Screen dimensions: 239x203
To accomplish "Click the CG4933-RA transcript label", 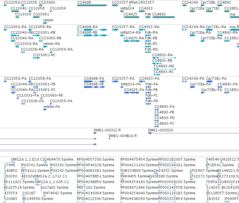I will (x=149, y=27).
